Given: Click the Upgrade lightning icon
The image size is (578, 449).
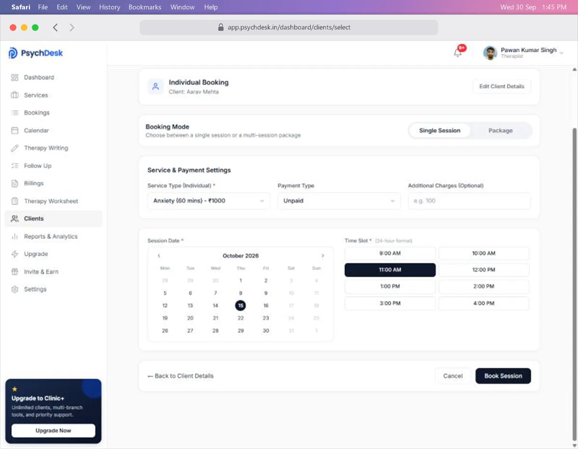Looking at the screenshot, I should tap(14, 254).
